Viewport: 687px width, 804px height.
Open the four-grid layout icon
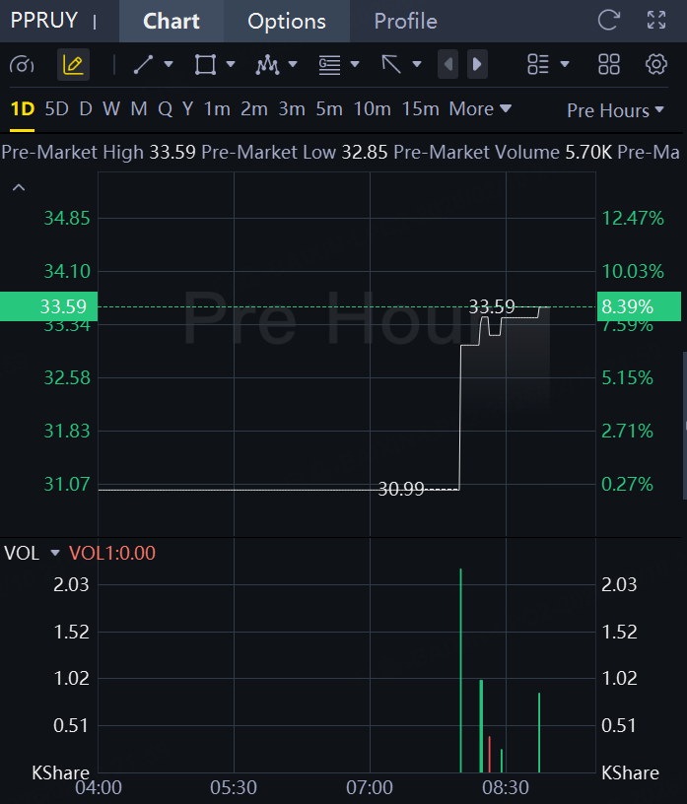[609, 65]
